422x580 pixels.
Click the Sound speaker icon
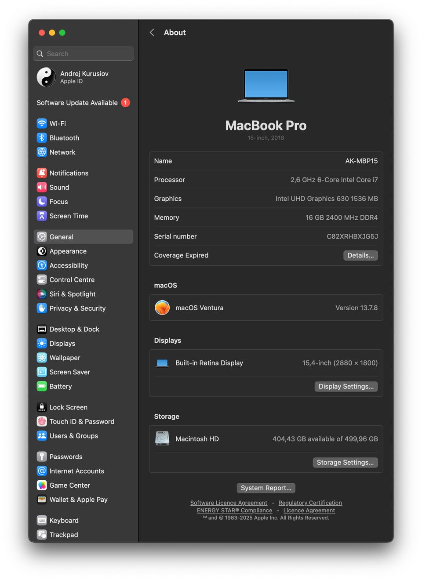[42, 187]
